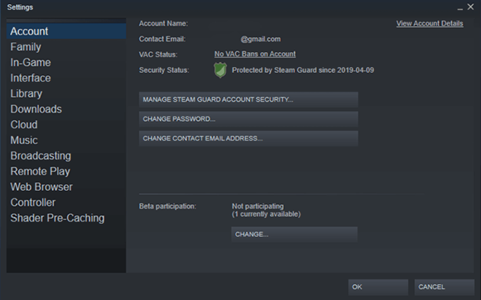Close the Settings window
The image size is (481, 300).
(x=471, y=7)
